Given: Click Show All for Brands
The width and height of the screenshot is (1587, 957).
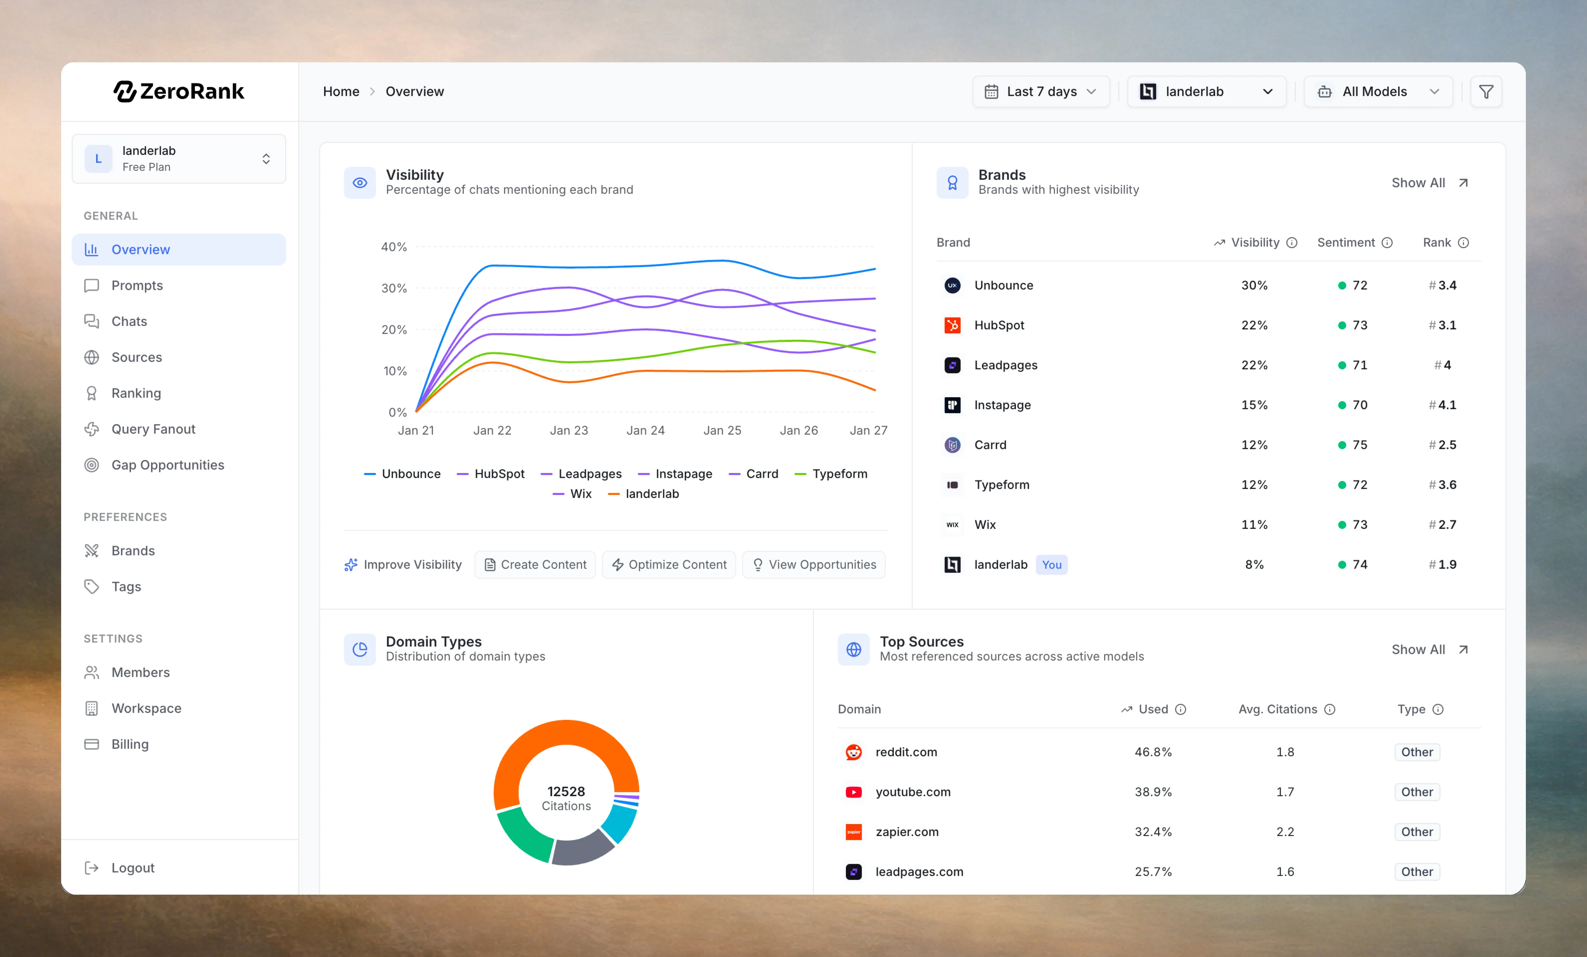Looking at the screenshot, I should click(x=1429, y=183).
